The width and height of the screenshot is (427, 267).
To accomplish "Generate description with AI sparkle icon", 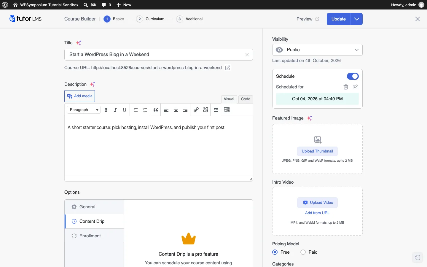I will point(93,84).
